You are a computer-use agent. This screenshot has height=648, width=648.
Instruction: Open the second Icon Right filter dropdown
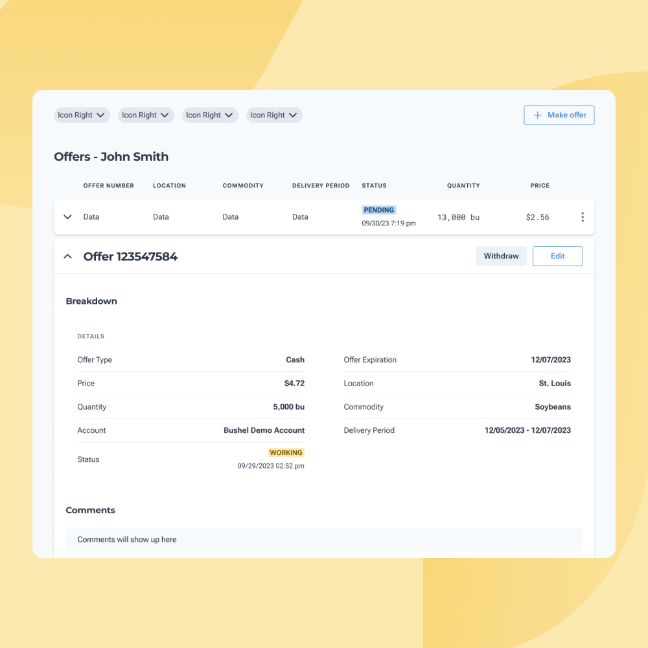point(146,115)
